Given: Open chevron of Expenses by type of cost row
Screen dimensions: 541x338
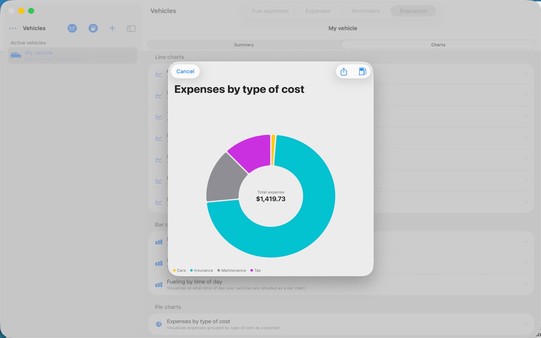Looking at the screenshot, I should pyautogui.click(x=526, y=324).
